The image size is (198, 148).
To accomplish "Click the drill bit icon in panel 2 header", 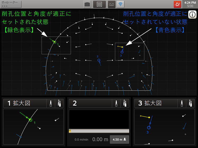I will 125,103.
